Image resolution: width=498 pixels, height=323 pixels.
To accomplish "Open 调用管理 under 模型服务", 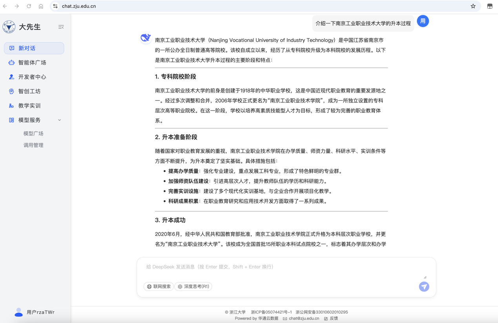I will (x=33, y=145).
